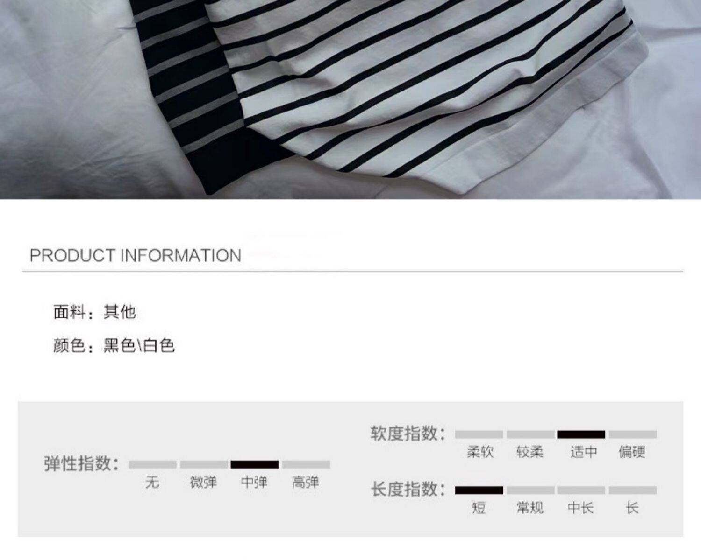Viewport: 701px width, 560px height.
Task: Select the 长 length bar segment
Action: (633, 490)
